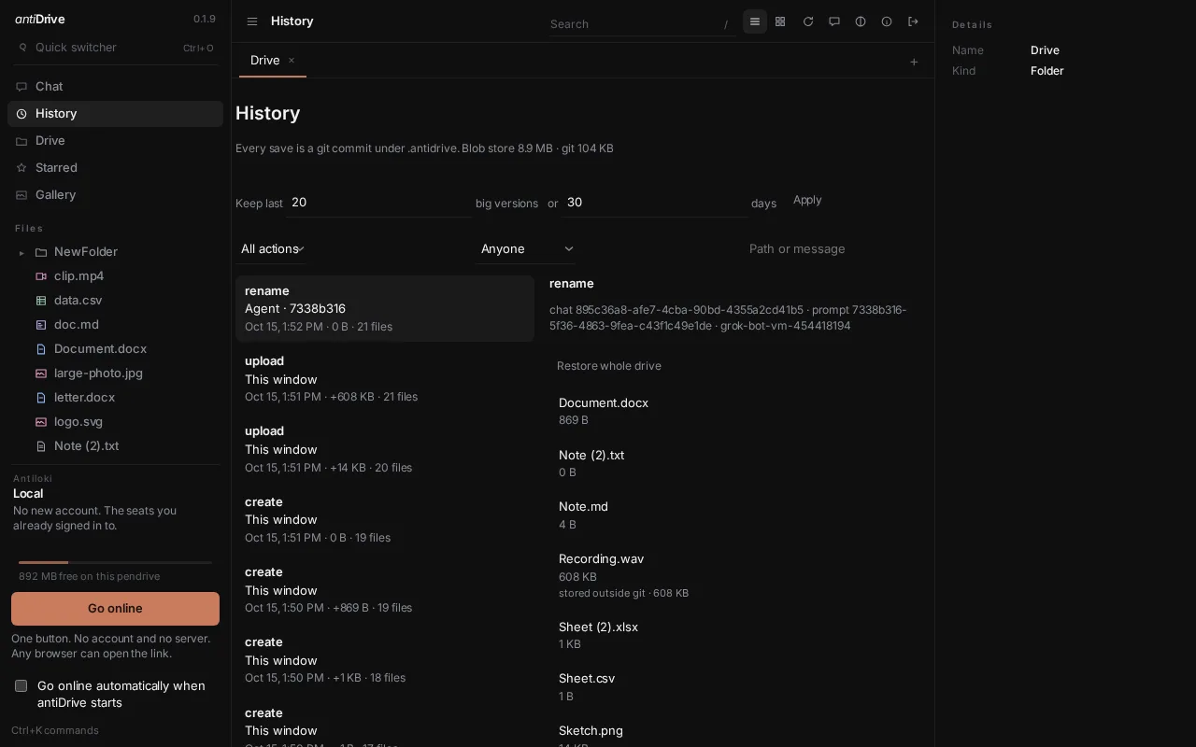Click the refresh icon in toolbar
Screen dimensions: 1196x747
[808, 21]
